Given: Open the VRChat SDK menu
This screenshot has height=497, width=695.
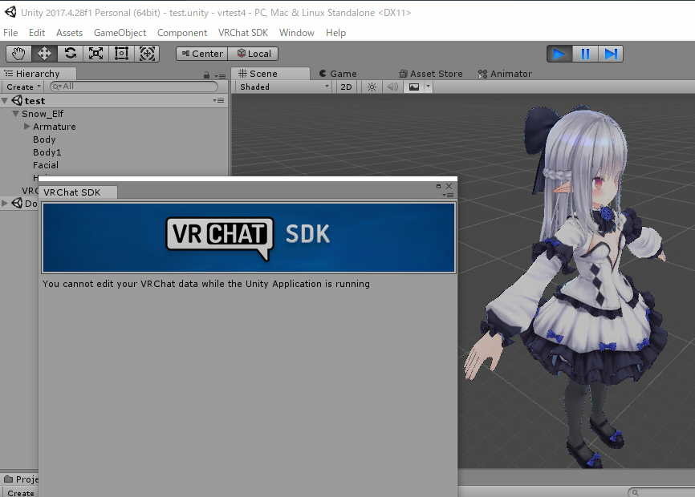Looking at the screenshot, I should click(243, 33).
